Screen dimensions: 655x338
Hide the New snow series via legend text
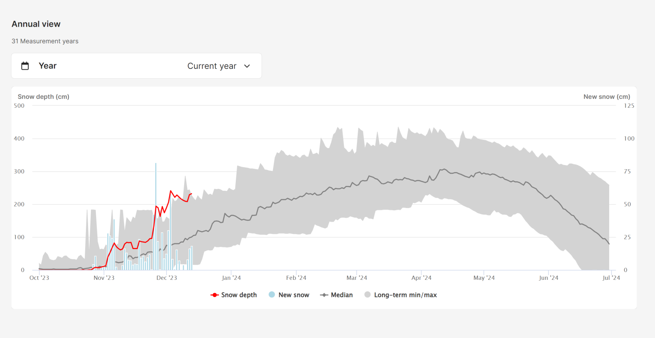coord(294,295)
